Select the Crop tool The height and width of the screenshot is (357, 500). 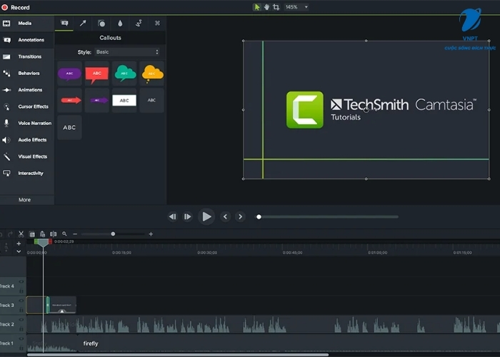click(276, 7)
